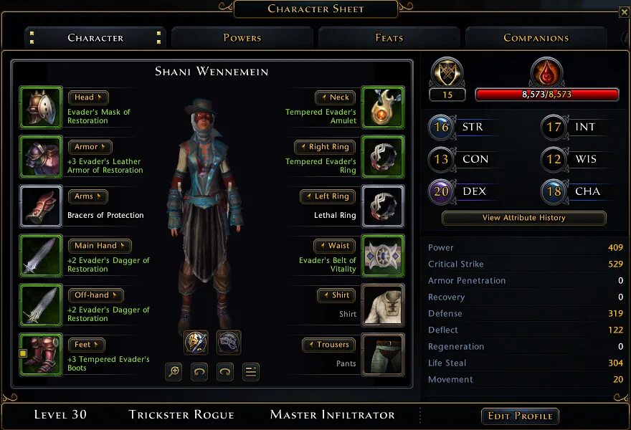
Task: Toggle the helmet display icon under character
Action: click(196, 343)
